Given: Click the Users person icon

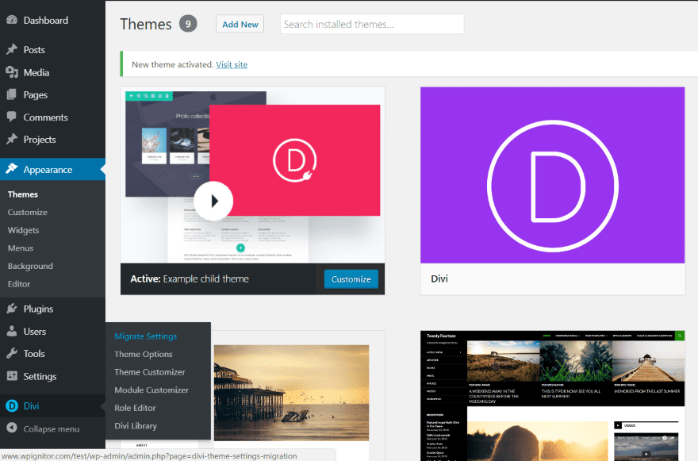Looking at the screenshot, I should [12, 331].
